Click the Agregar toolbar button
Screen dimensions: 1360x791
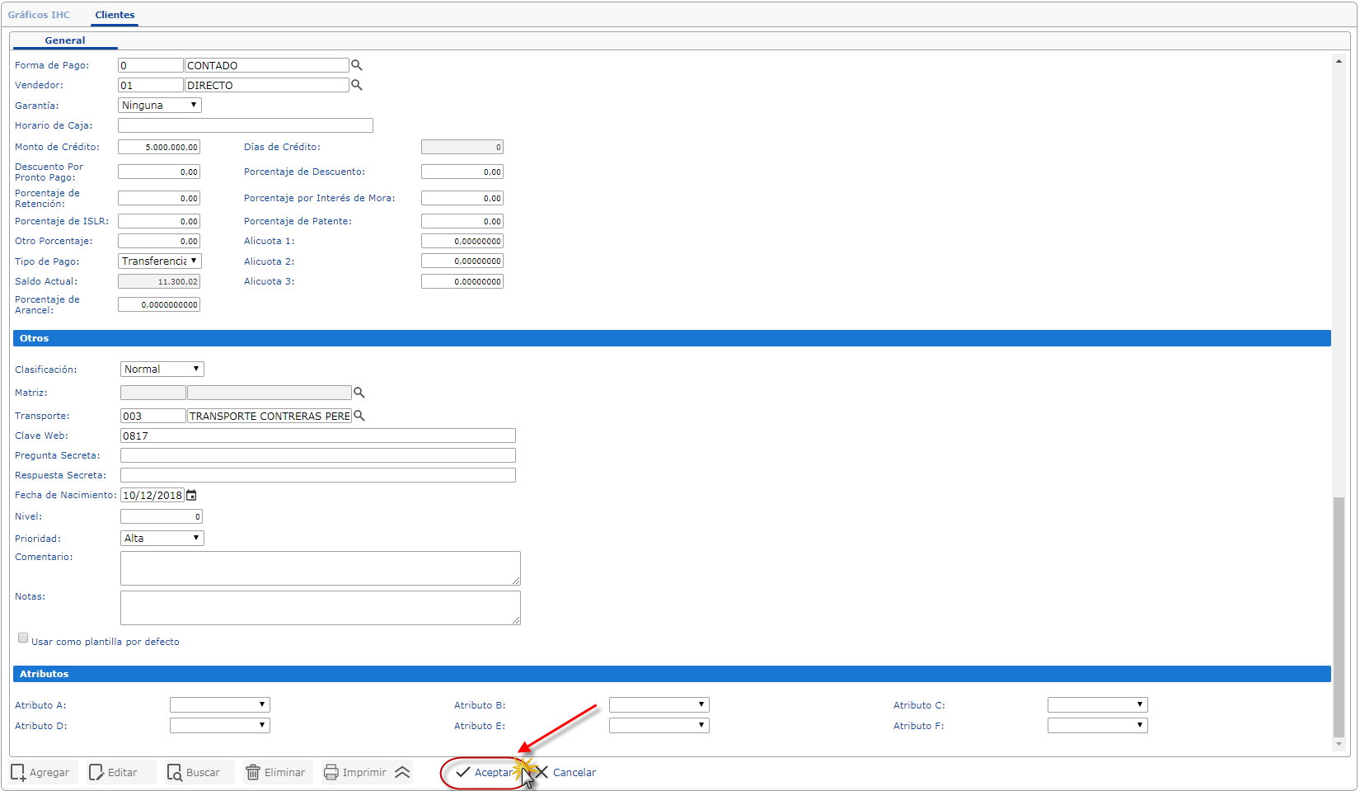click(41, 772)
